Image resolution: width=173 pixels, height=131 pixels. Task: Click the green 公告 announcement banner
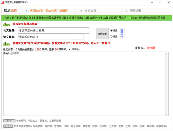pyautogui.click(x=87, y=18)
